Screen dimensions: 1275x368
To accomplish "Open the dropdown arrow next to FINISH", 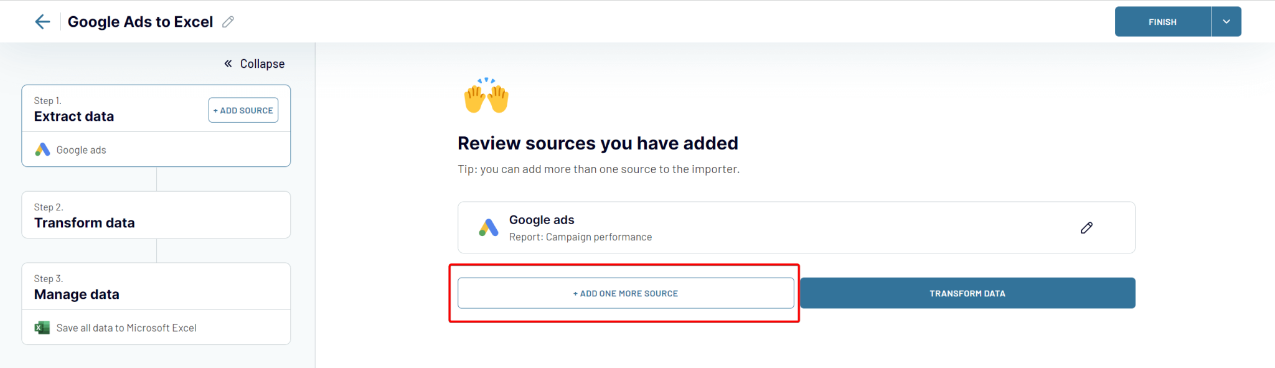I will (x=1226, y=22).
